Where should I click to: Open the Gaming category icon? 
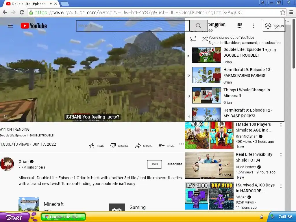[x=117, y=208]
